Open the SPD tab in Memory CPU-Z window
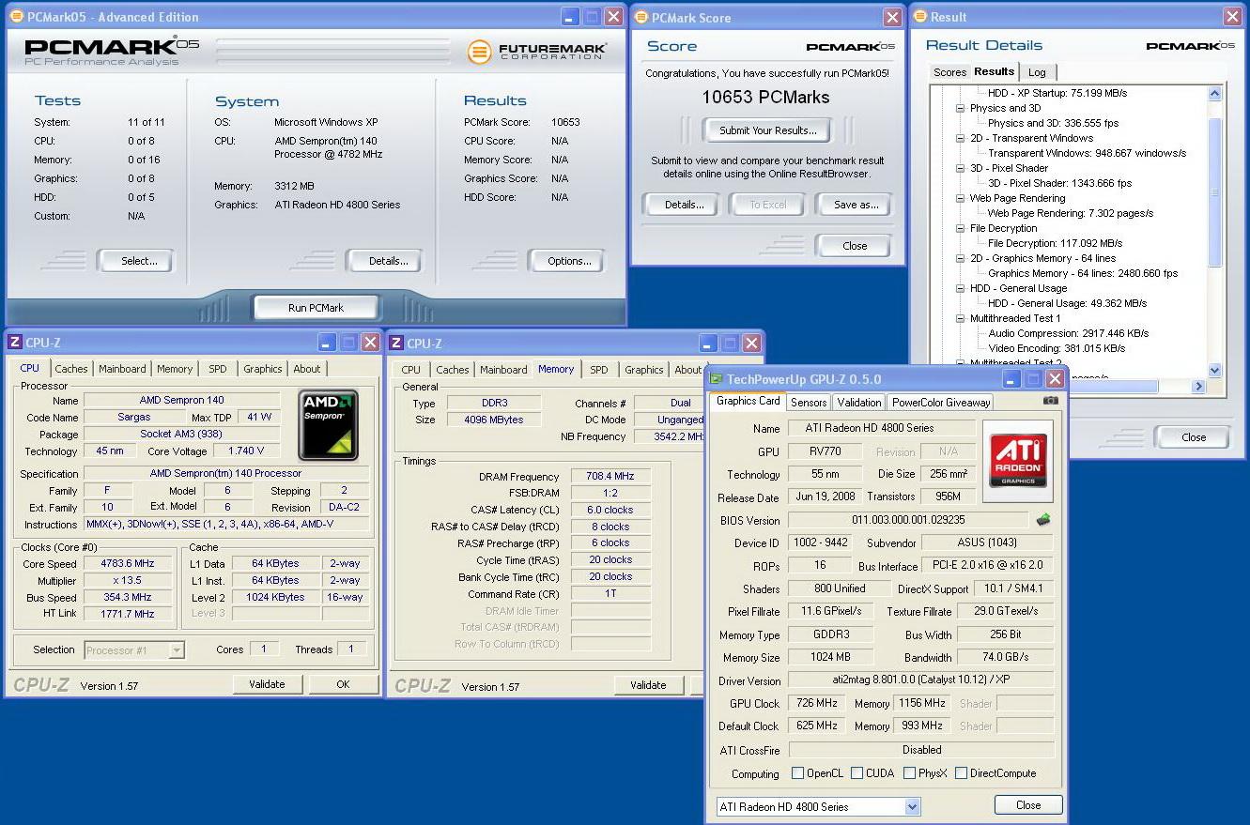 pyautogui.click(x=599, y=370)
